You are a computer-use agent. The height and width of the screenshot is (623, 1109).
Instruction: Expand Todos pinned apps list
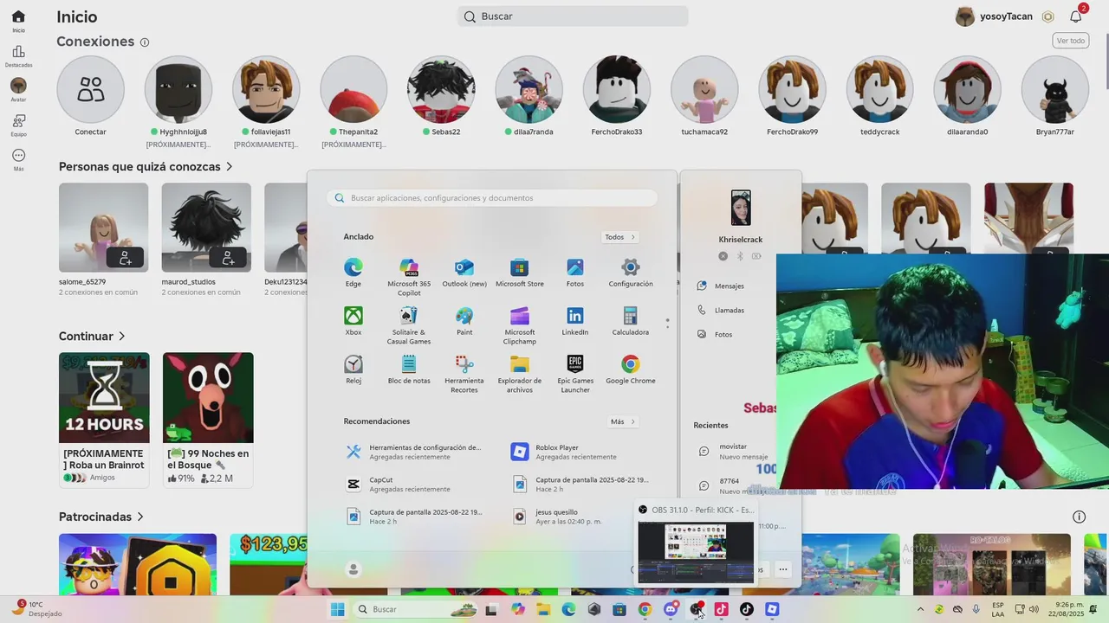(x=620, y=237)
